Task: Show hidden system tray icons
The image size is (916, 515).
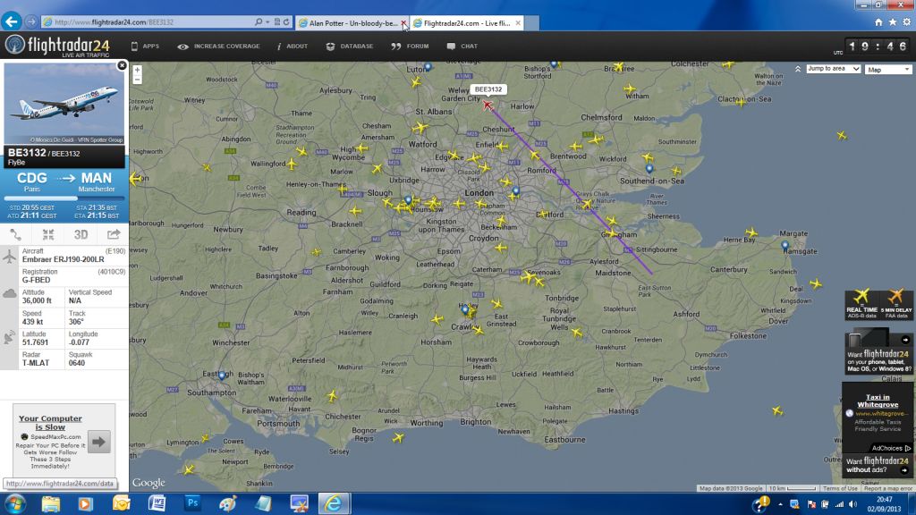Action: pos(780,504)
